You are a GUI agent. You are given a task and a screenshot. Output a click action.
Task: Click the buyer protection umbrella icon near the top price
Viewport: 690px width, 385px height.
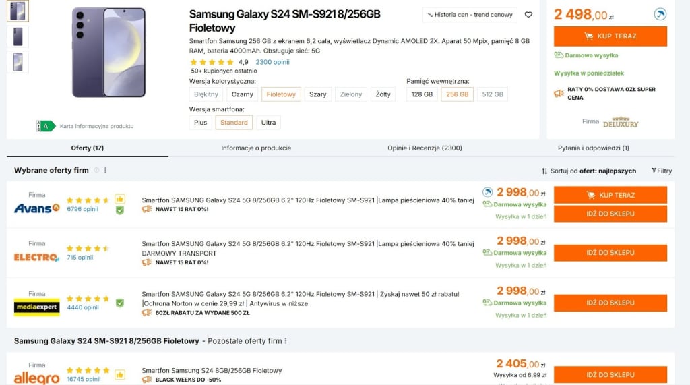tap(660, 14)
